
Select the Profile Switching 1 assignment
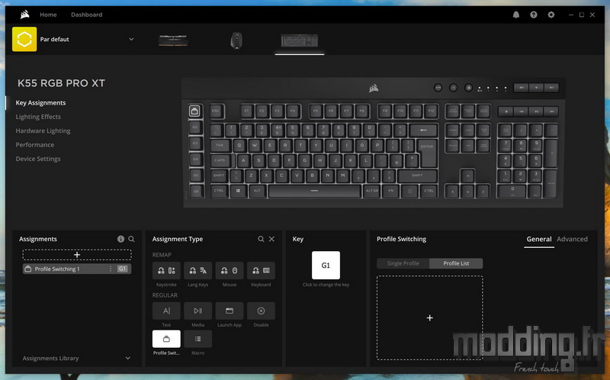pyautogui.click(x=77, y=269)
